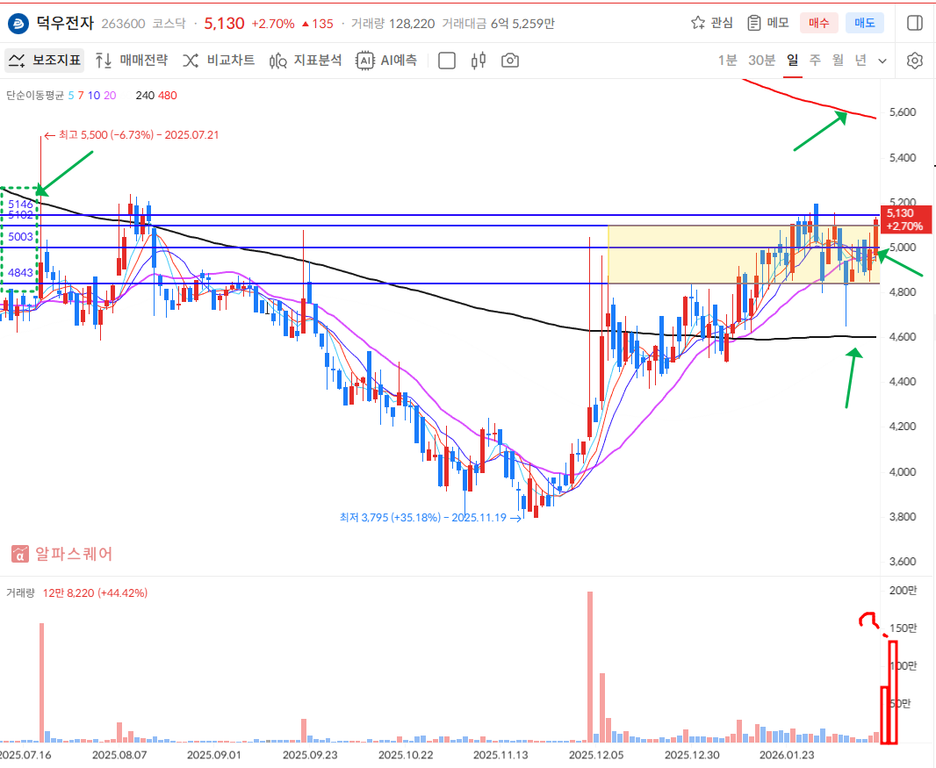
Task: Click the 단순이동평균 indicator legend label
Action: 34,95
